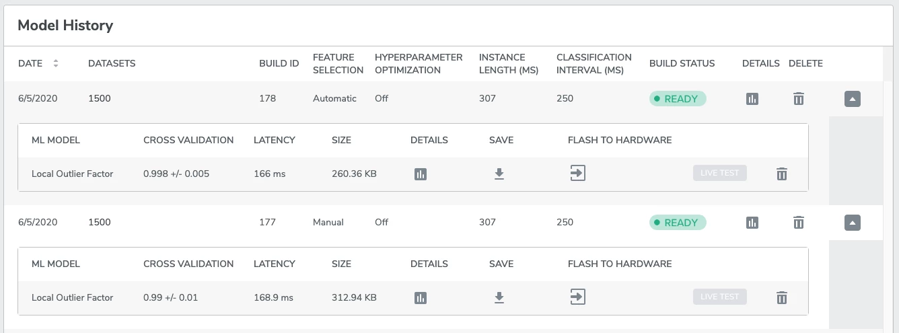Delete the 260.36 KB model row
899x333 pixels.
[x=782, y=174]
